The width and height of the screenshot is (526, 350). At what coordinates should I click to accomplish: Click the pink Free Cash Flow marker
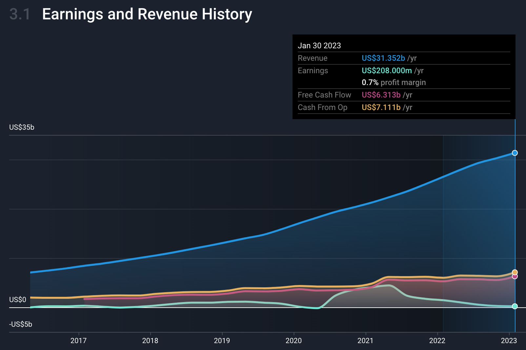pyautogui.click(x=515, y=276)
